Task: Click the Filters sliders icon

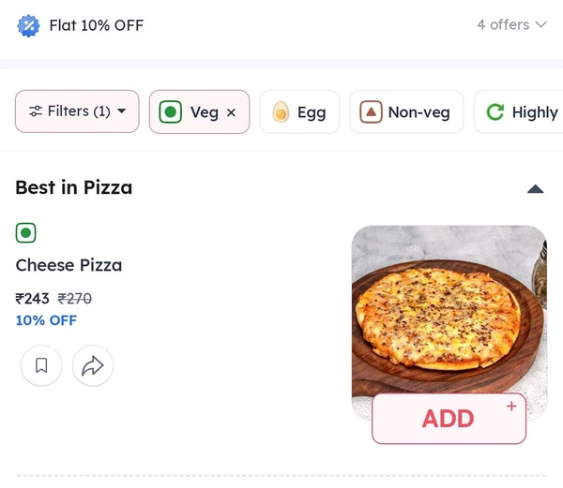Action: point(36,111)
